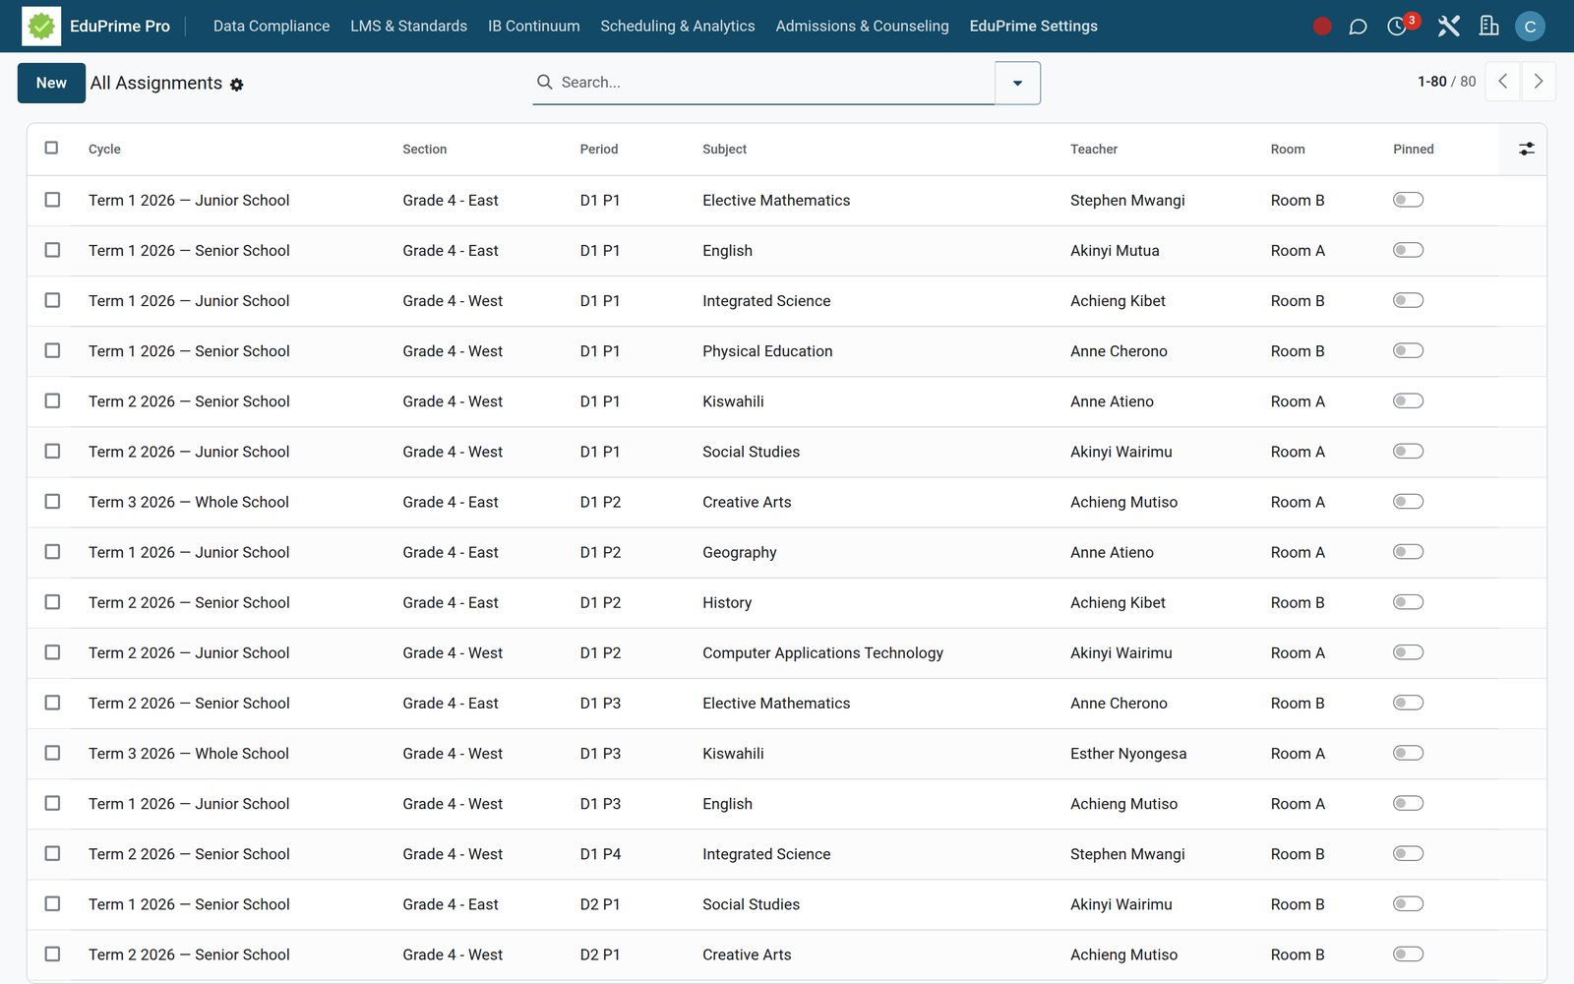Sort by the Cycle column header

click(104, 150)
